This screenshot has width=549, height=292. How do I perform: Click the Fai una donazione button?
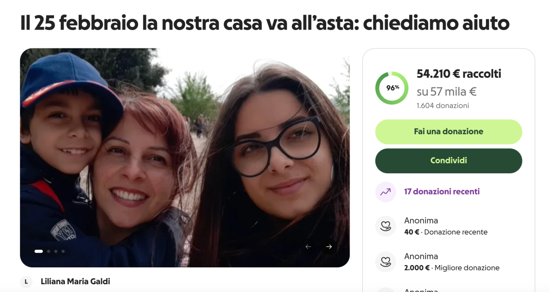point(449,132)
